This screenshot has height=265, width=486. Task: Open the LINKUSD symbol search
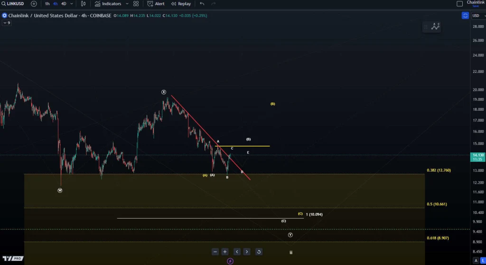tap(13, 4)
